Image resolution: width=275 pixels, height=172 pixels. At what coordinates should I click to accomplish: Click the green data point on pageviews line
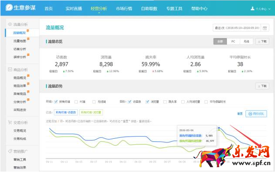[x=219, y=130]
